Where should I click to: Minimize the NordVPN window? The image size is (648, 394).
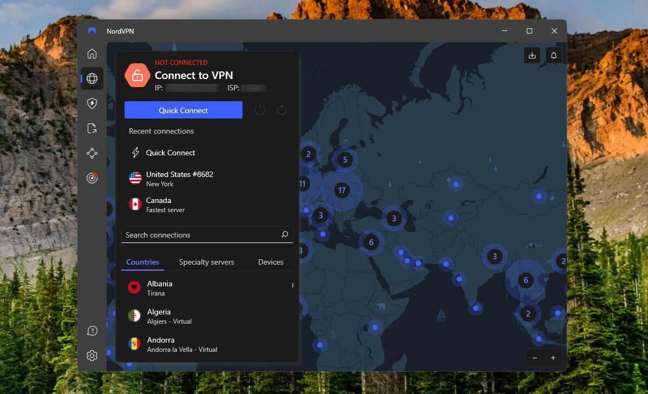point(504,31)
